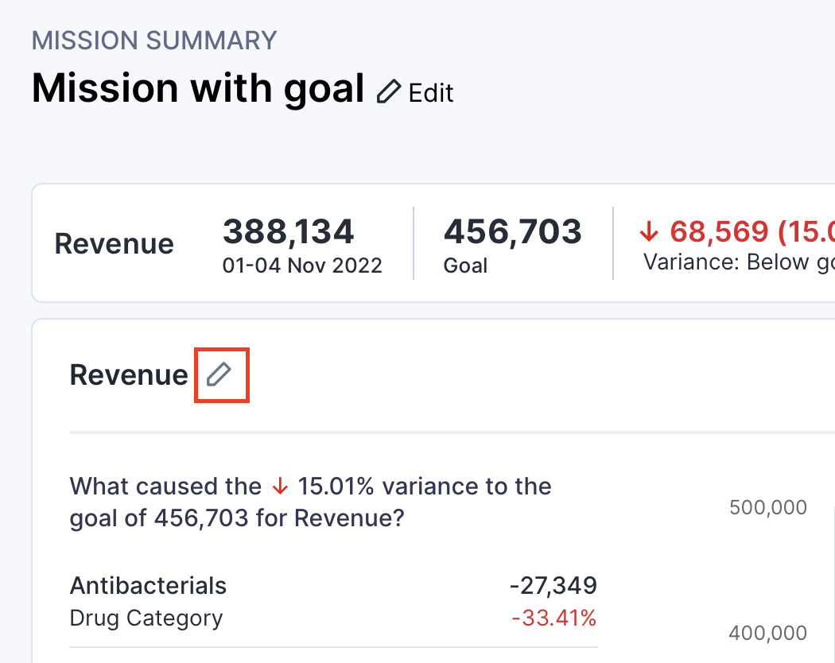Click the pencil icon beside Revenue heading
This screenshot has width=835, height=663.
click(x=219, y=374)
